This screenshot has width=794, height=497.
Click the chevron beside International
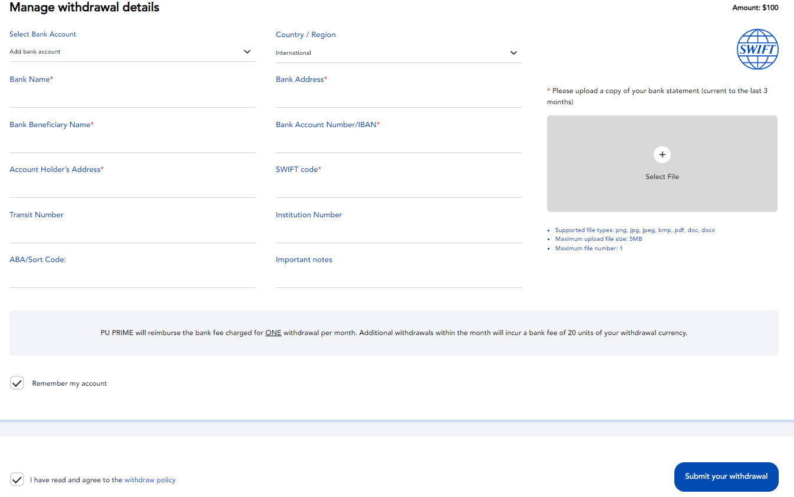pyautogui.click(x=513, y=53)
